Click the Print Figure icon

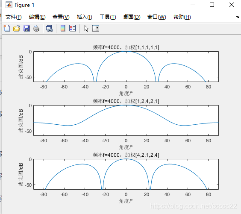click(x=36, y=29)
